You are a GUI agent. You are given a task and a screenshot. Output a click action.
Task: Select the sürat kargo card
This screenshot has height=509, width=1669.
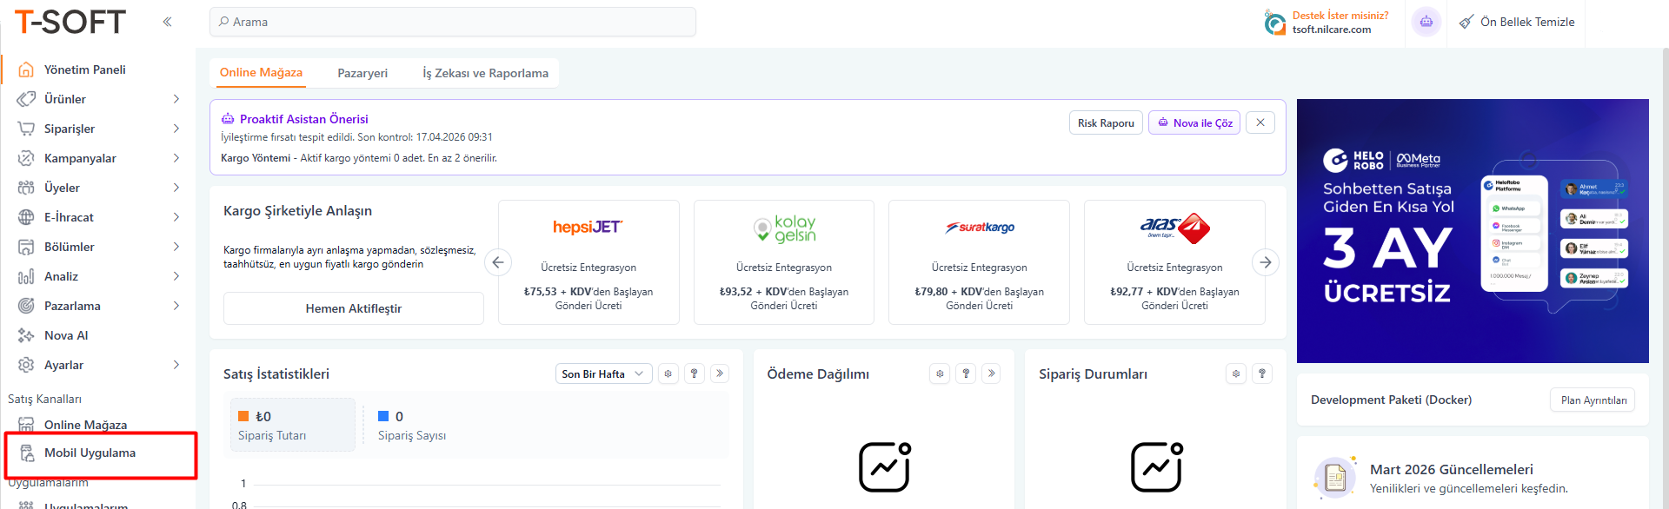click(979, 262)
